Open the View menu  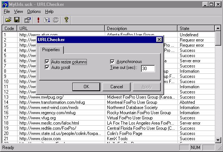point(18,11)
